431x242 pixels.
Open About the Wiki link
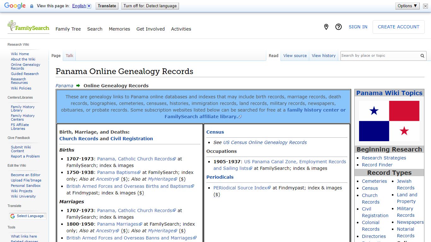23,59
